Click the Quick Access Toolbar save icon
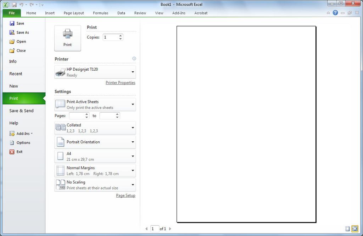 point(14,5)
